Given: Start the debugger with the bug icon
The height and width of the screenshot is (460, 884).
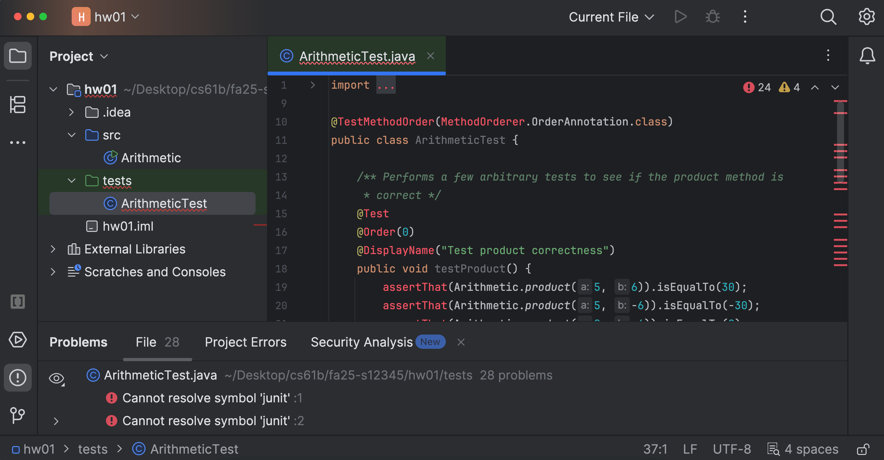Looking at the screenshot, I should coord(712,16).
